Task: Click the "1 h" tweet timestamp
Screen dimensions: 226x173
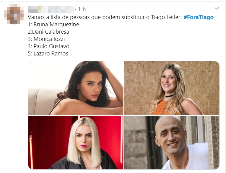Action: click(82, 9)
